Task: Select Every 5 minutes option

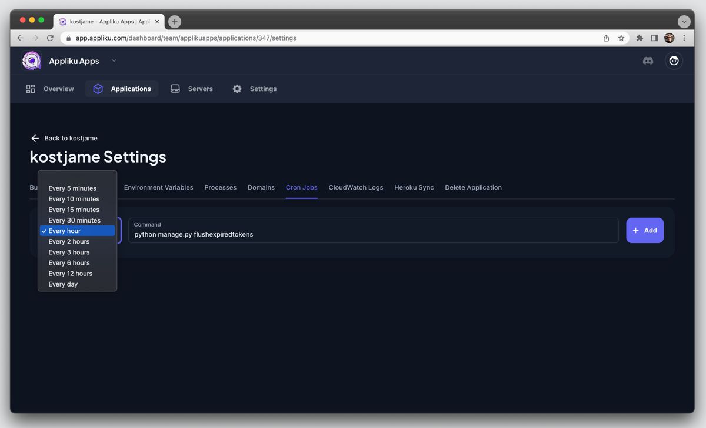Action: tap(72, 188)
